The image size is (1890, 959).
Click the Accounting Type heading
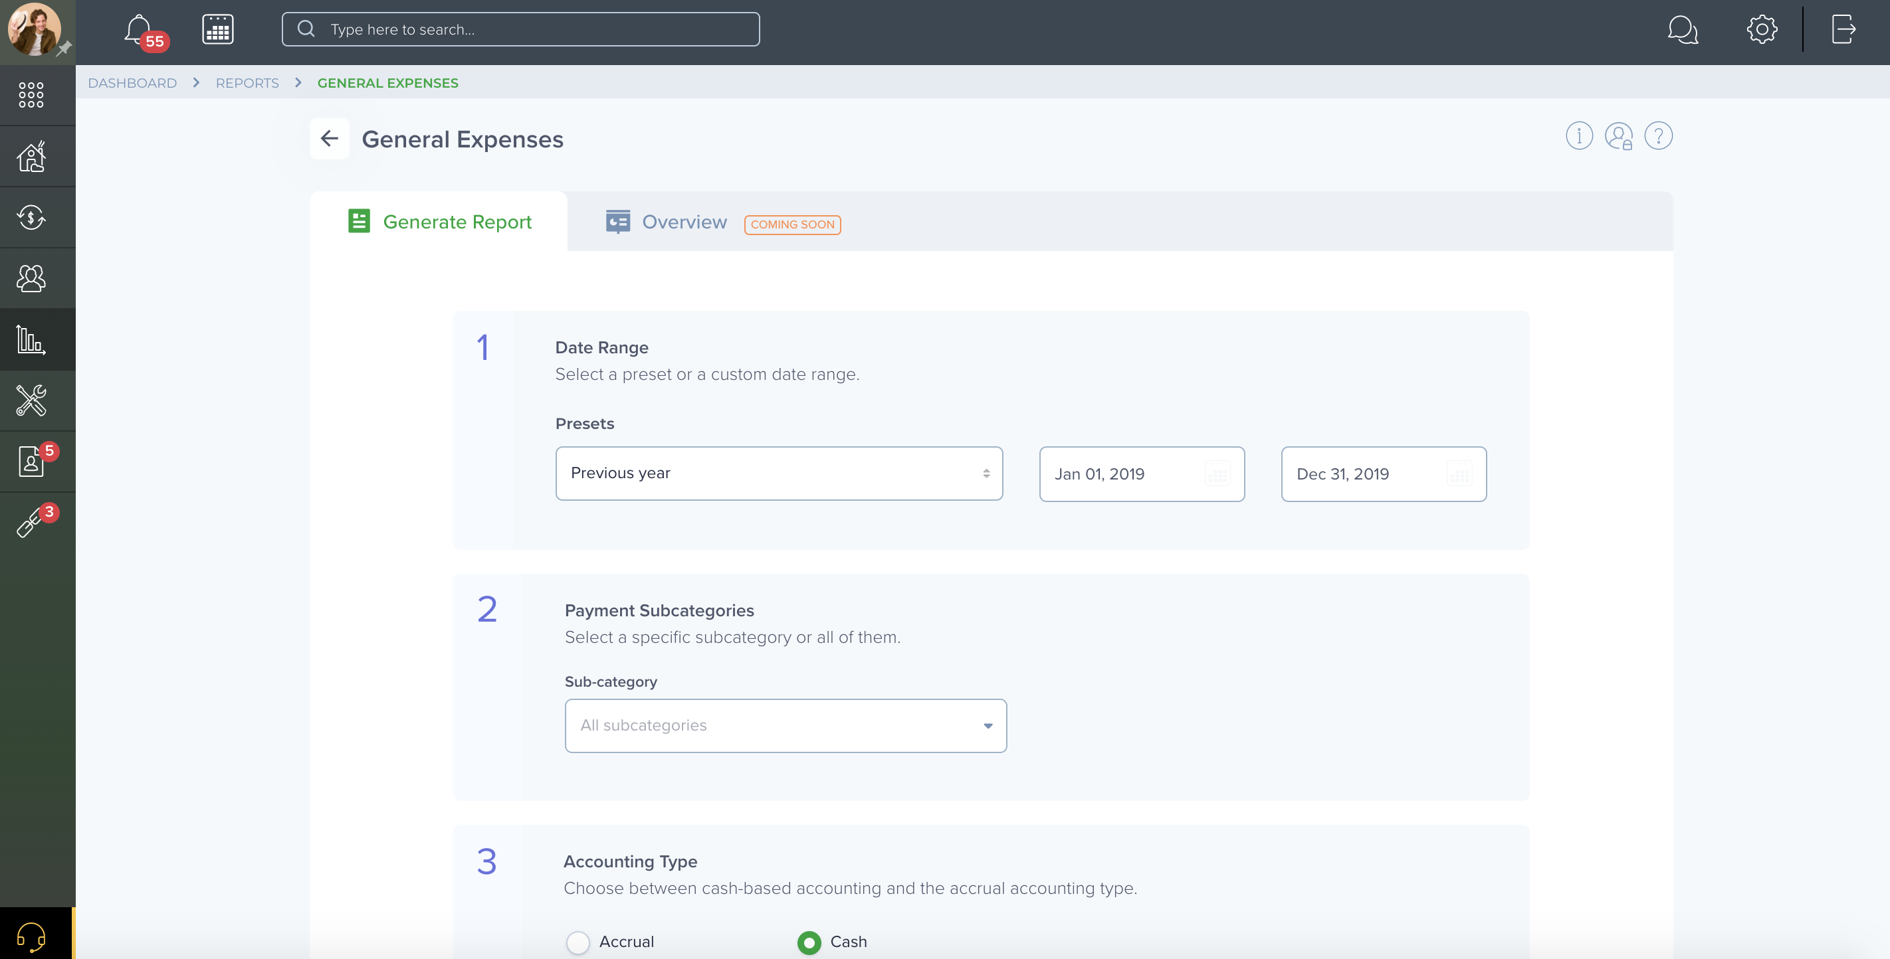click(x=630, y=861)
